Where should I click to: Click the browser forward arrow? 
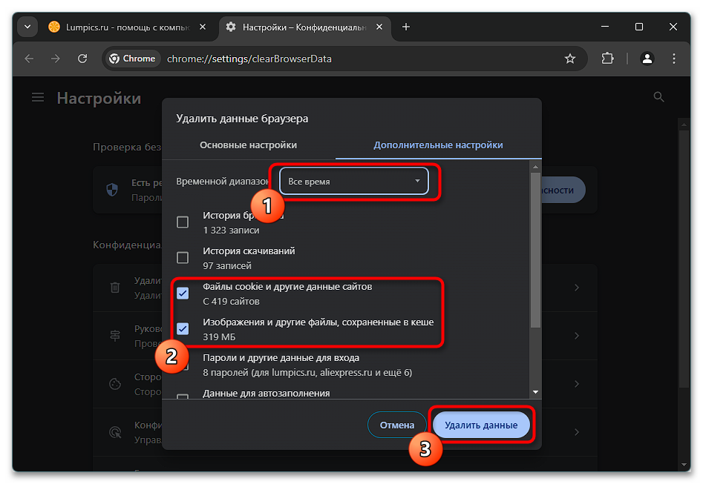coord(56,59)
